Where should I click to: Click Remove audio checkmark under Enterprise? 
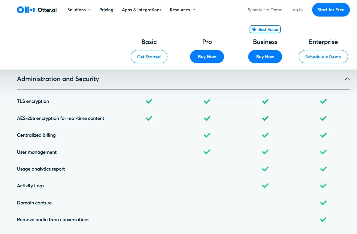point(323,220)
